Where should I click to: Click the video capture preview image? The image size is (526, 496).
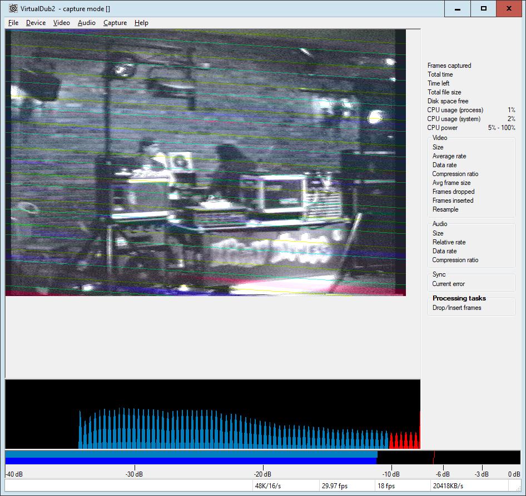[x=205, y=162]
